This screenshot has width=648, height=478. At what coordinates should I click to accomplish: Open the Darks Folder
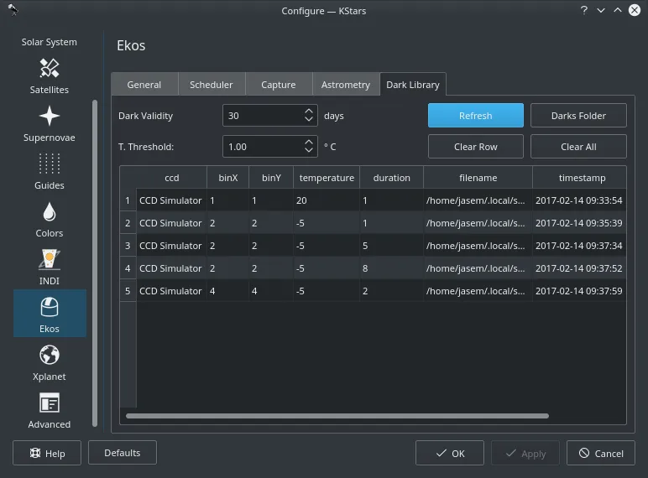point(578,116)
